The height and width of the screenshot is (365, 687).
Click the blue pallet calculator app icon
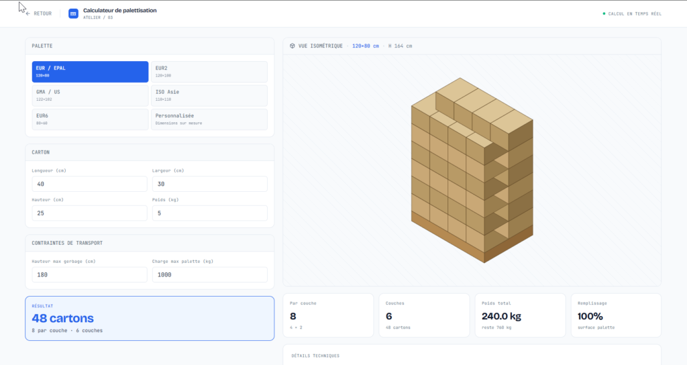(x=73, y=13)
